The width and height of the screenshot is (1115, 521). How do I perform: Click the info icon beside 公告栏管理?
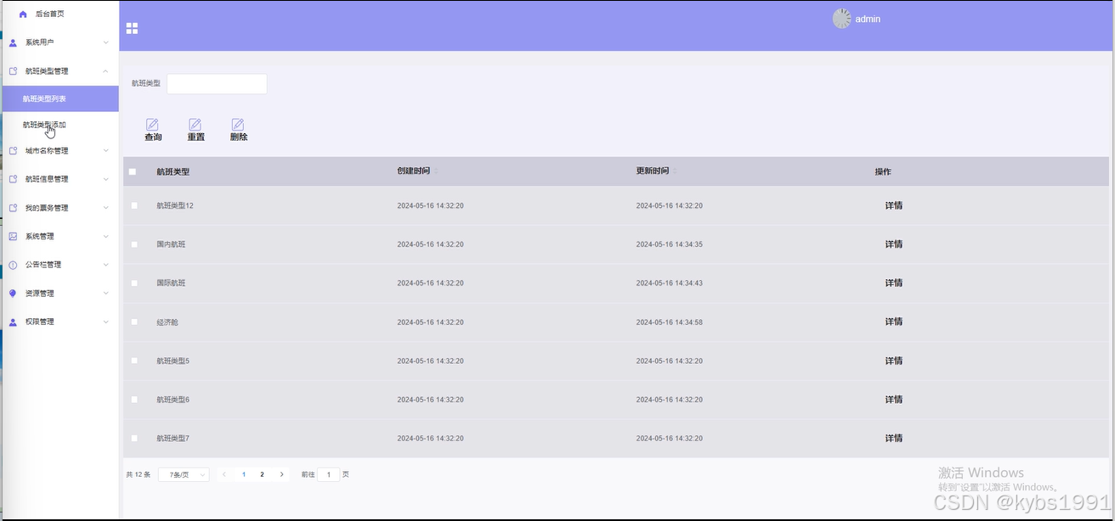(x=13, y=265)
